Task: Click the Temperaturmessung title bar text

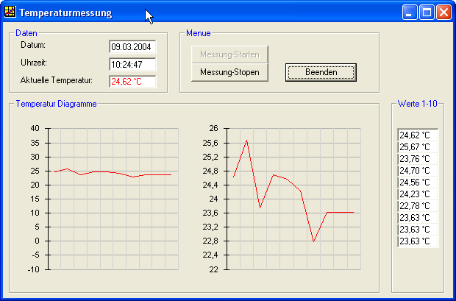Action: [65, 13]
